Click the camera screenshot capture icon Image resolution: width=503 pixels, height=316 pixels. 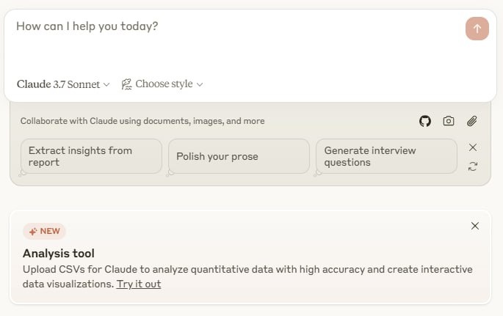(449, 121)
